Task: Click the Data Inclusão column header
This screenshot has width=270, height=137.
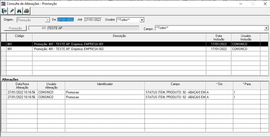Action: pyautogui.click(x=219, y=37)
